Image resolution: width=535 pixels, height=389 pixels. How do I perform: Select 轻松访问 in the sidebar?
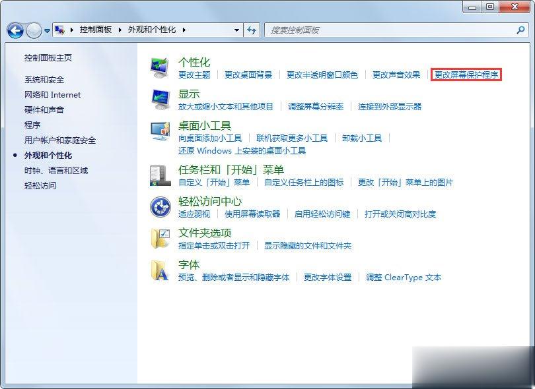coord(40,186)
